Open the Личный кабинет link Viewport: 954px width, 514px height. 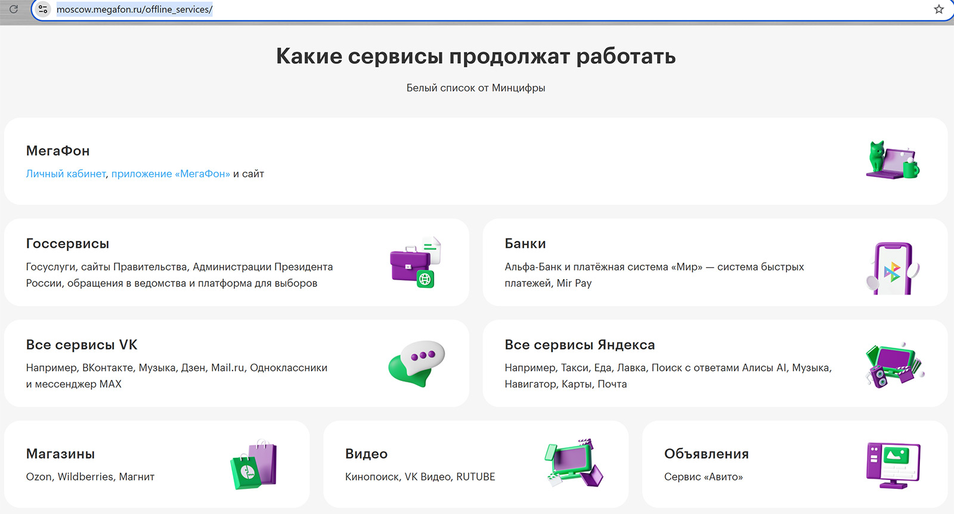(66, 174)
